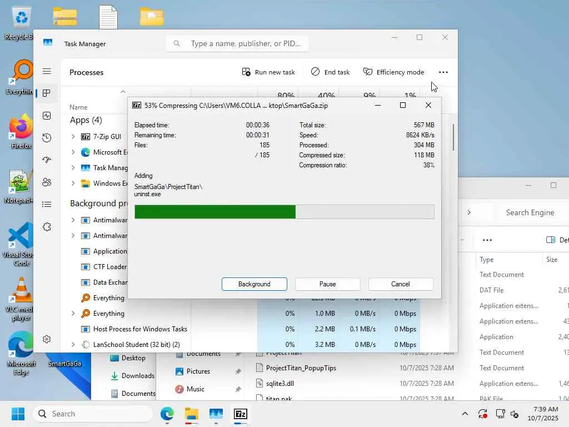Show hidden system tray icons
569x427 pixels.
(x=465, y=414)
